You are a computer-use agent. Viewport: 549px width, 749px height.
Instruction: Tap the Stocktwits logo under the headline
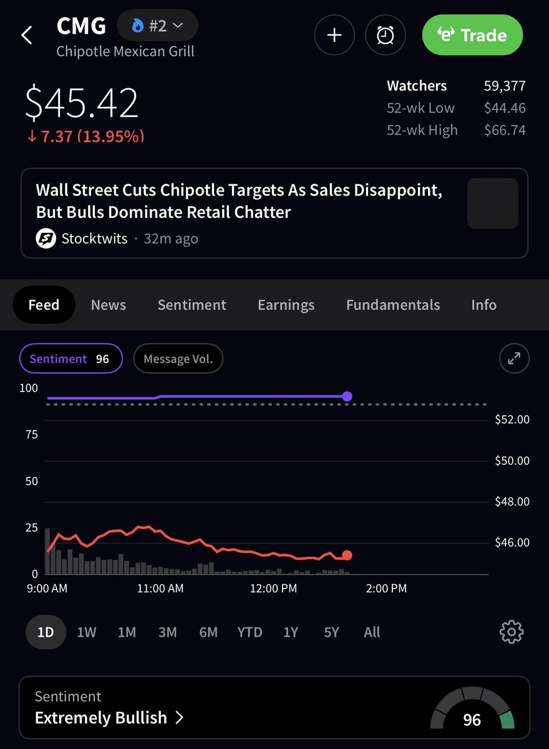tap(46, 238)
